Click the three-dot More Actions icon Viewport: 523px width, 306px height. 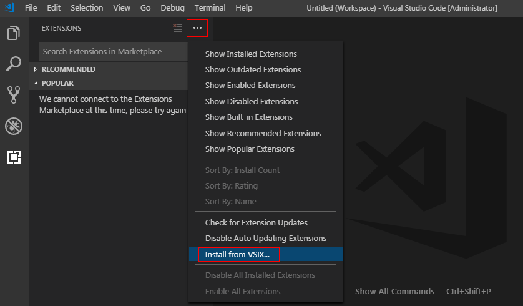pos(197,28)
